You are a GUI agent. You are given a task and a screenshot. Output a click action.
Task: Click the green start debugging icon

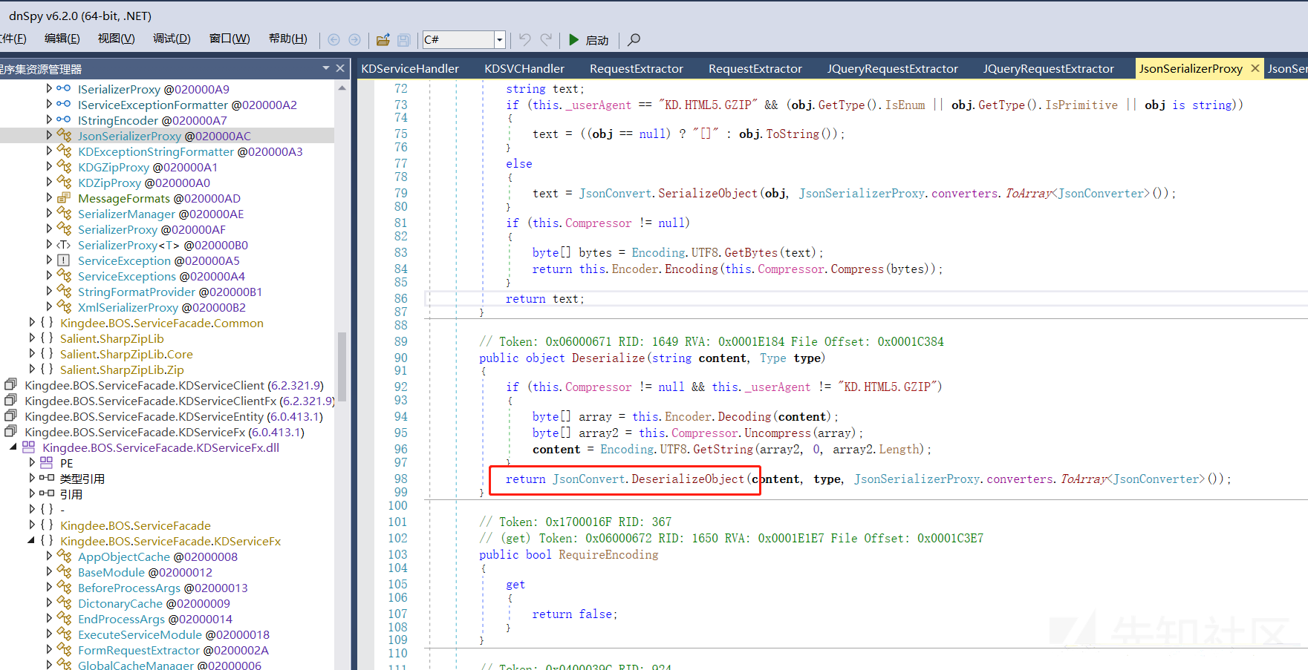pos(573,39)
